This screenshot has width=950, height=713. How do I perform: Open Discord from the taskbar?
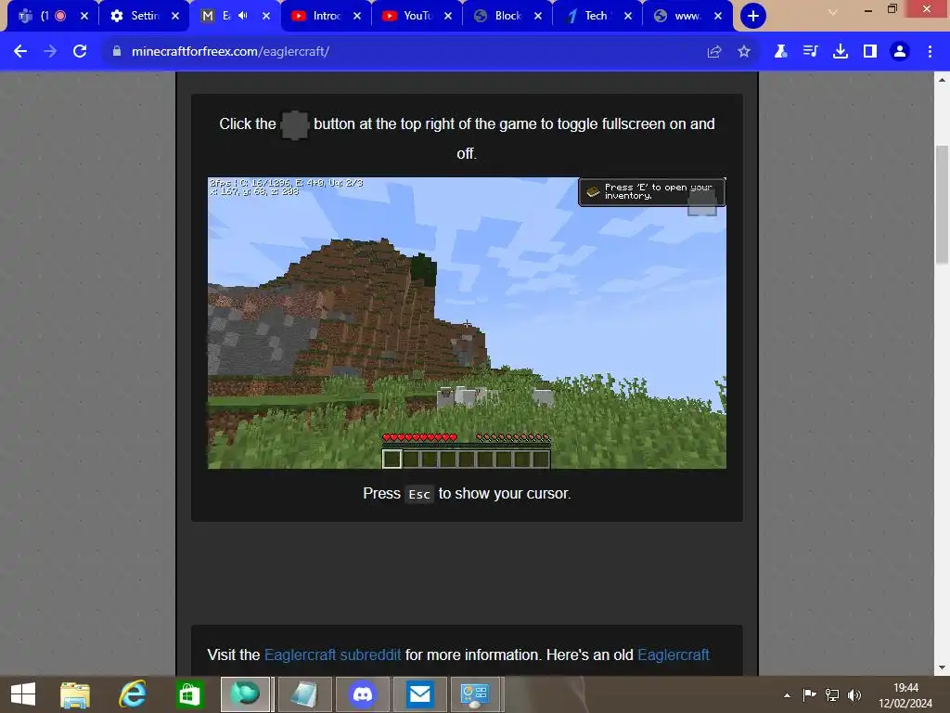point(363,694)
